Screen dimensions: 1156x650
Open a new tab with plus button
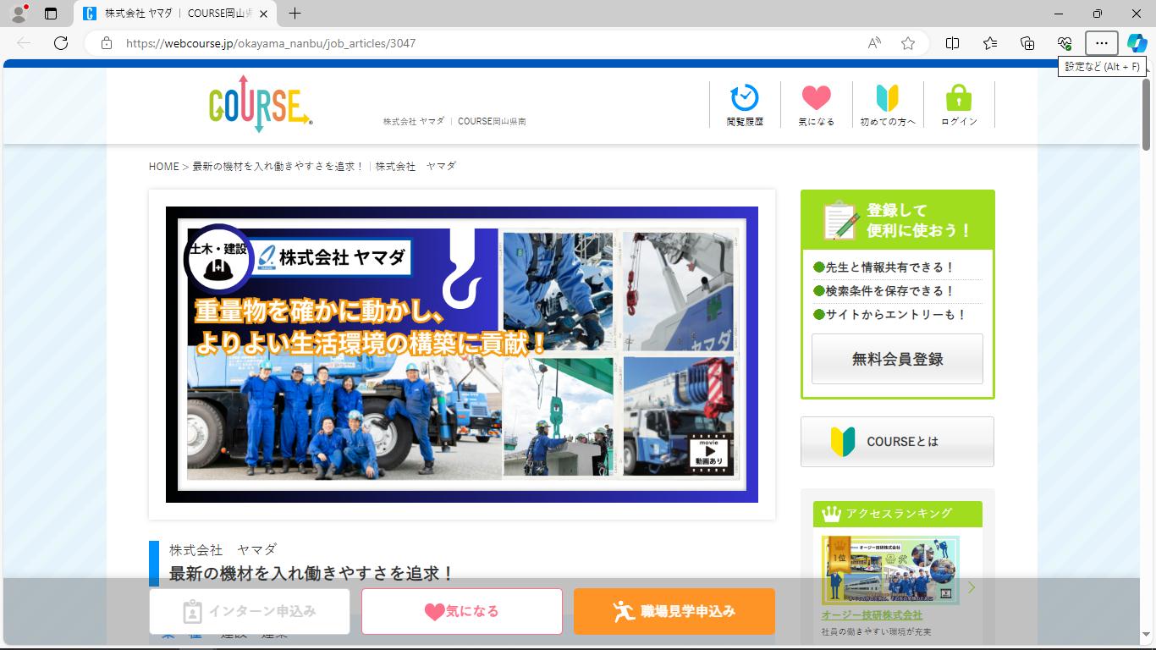295,14
